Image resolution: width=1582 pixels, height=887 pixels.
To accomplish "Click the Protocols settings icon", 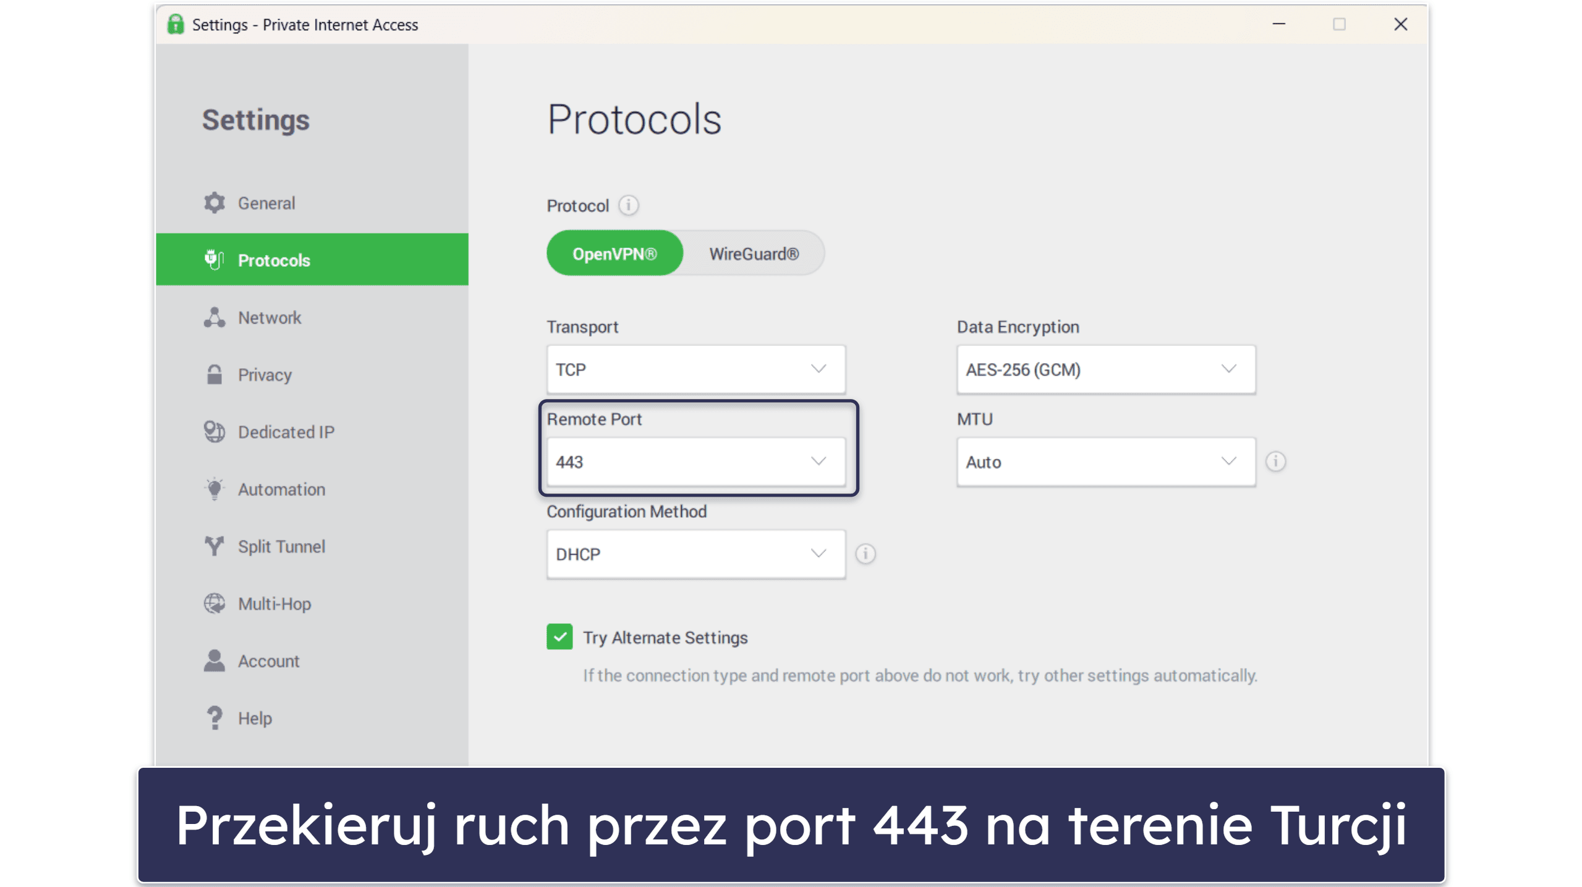I will 214,259.
